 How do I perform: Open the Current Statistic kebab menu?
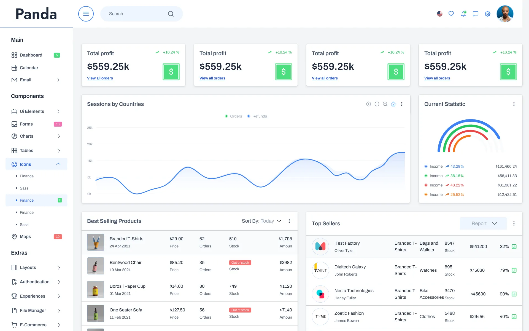514,104
